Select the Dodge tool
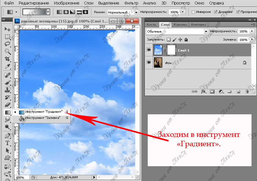 coord(7,127)
